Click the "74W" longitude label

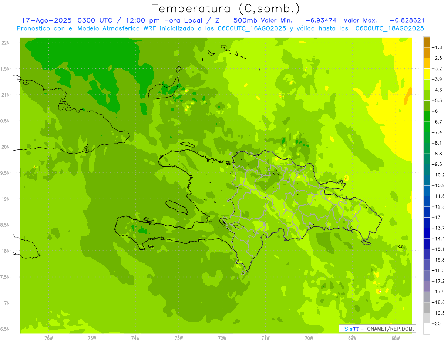[135, 338]
